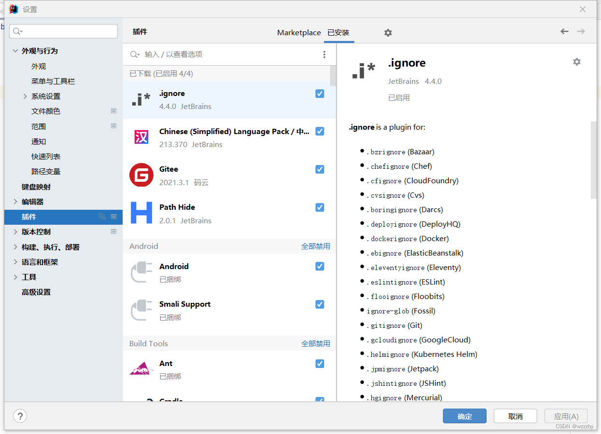The width and height of the screenshot is (601, 434).
Task: Click project-level icon beside 文件颜色
Action: coord(114,111)
